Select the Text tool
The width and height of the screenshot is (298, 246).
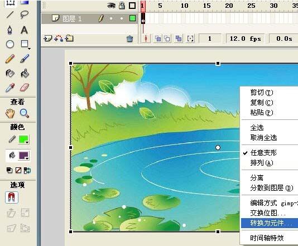(x=24, y=30)
